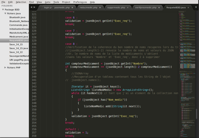The height and width of the screenshot is (138, 199).
Task: Collapse the Fichiers Java folder
Action: (x=5, y=13)
